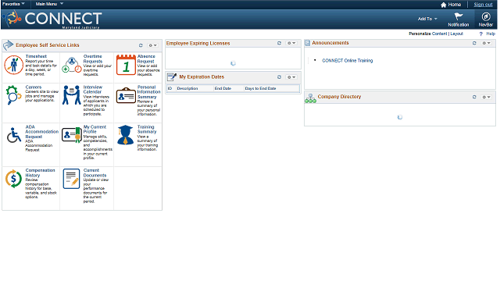Refresh the Employee Expiring Licenses pagelet
The image size is (500, 281).
279,43
